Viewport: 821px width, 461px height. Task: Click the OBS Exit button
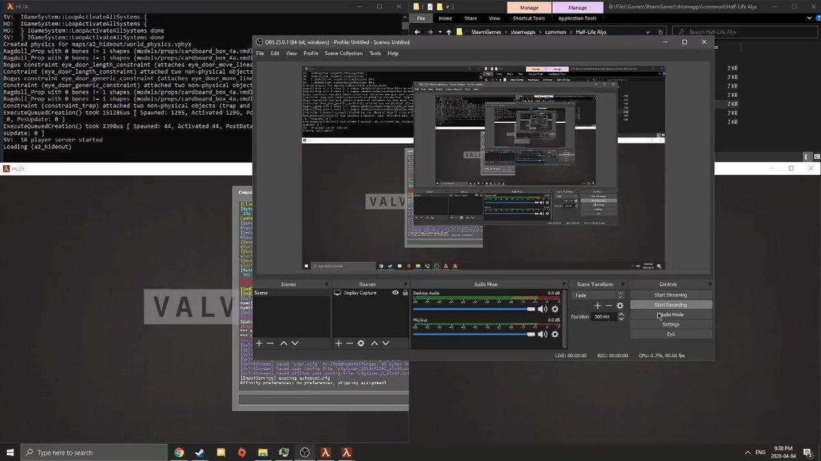670,334
